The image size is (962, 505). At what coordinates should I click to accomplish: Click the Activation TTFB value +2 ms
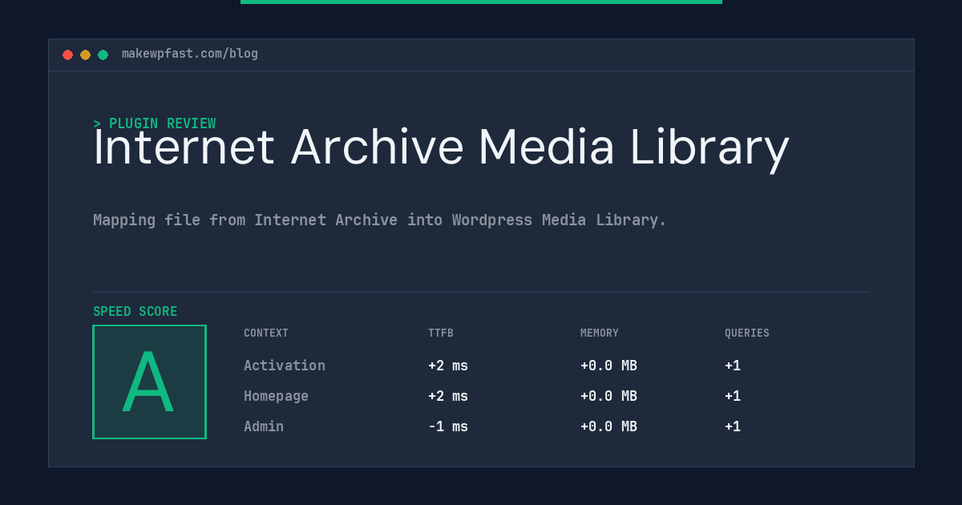point(448,366)
